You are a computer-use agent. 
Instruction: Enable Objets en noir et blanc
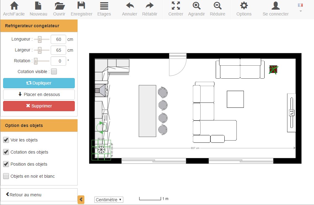[x=6, y=176]
